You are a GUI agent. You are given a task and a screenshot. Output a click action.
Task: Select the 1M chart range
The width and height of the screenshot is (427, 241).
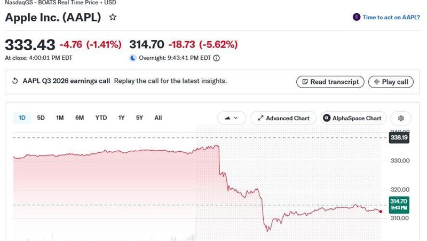click(60, 118)
